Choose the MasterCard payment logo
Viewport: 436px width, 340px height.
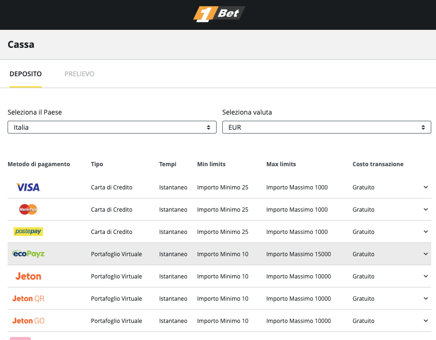coord(28,209)
